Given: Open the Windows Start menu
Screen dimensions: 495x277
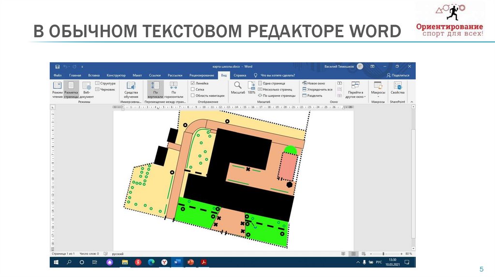Looking at the screenshot, I should [56, 262].
